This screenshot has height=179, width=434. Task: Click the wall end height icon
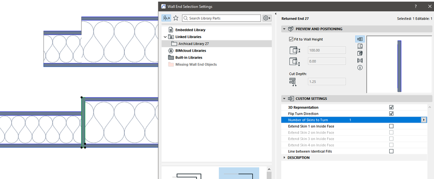[294, 50]
